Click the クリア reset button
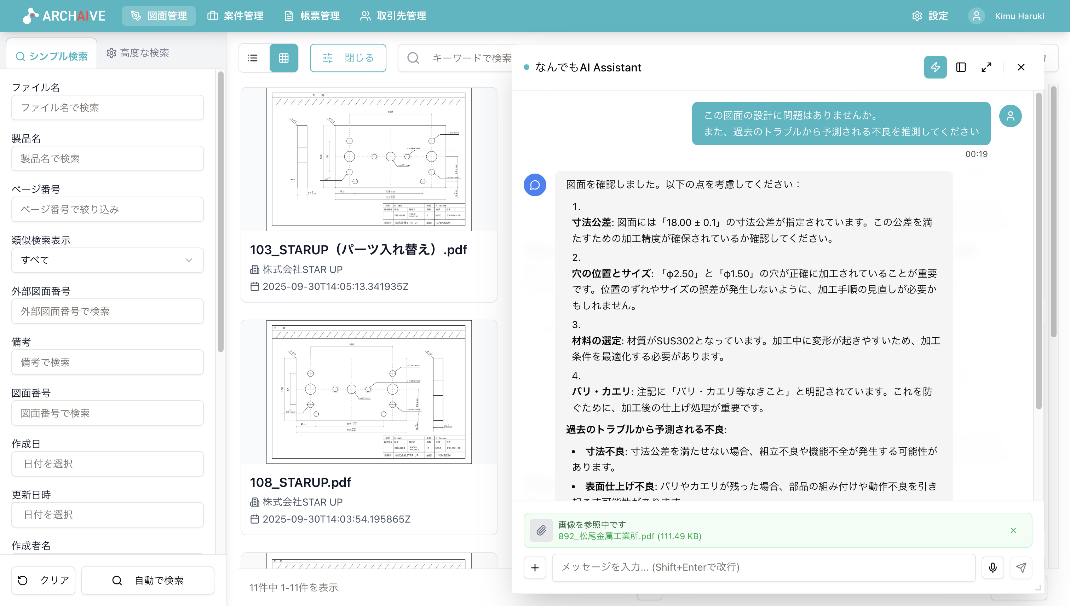Viewport: 1070px width, 606px height. (x=43, y=580)
